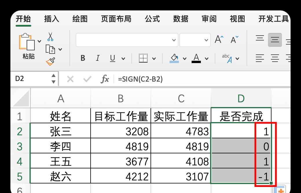Viewport: 301px width, 193px height.
Task: Confirm formula entry with the checkmark
Action: [87, 79]
